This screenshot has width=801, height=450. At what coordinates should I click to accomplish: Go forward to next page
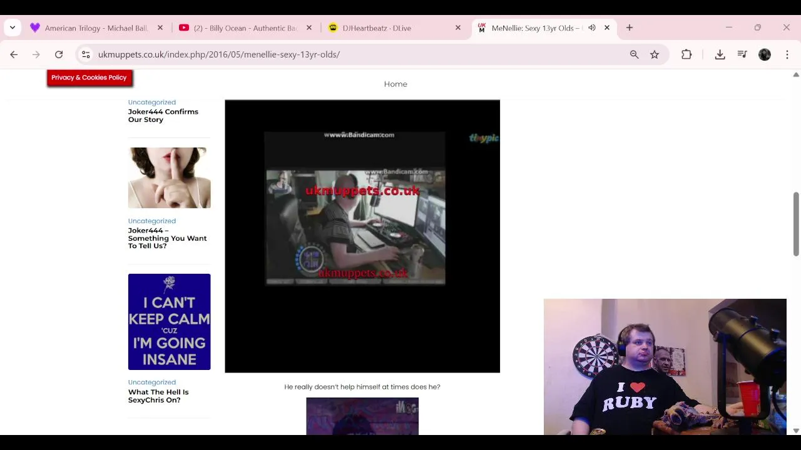(x=36, y=54)
